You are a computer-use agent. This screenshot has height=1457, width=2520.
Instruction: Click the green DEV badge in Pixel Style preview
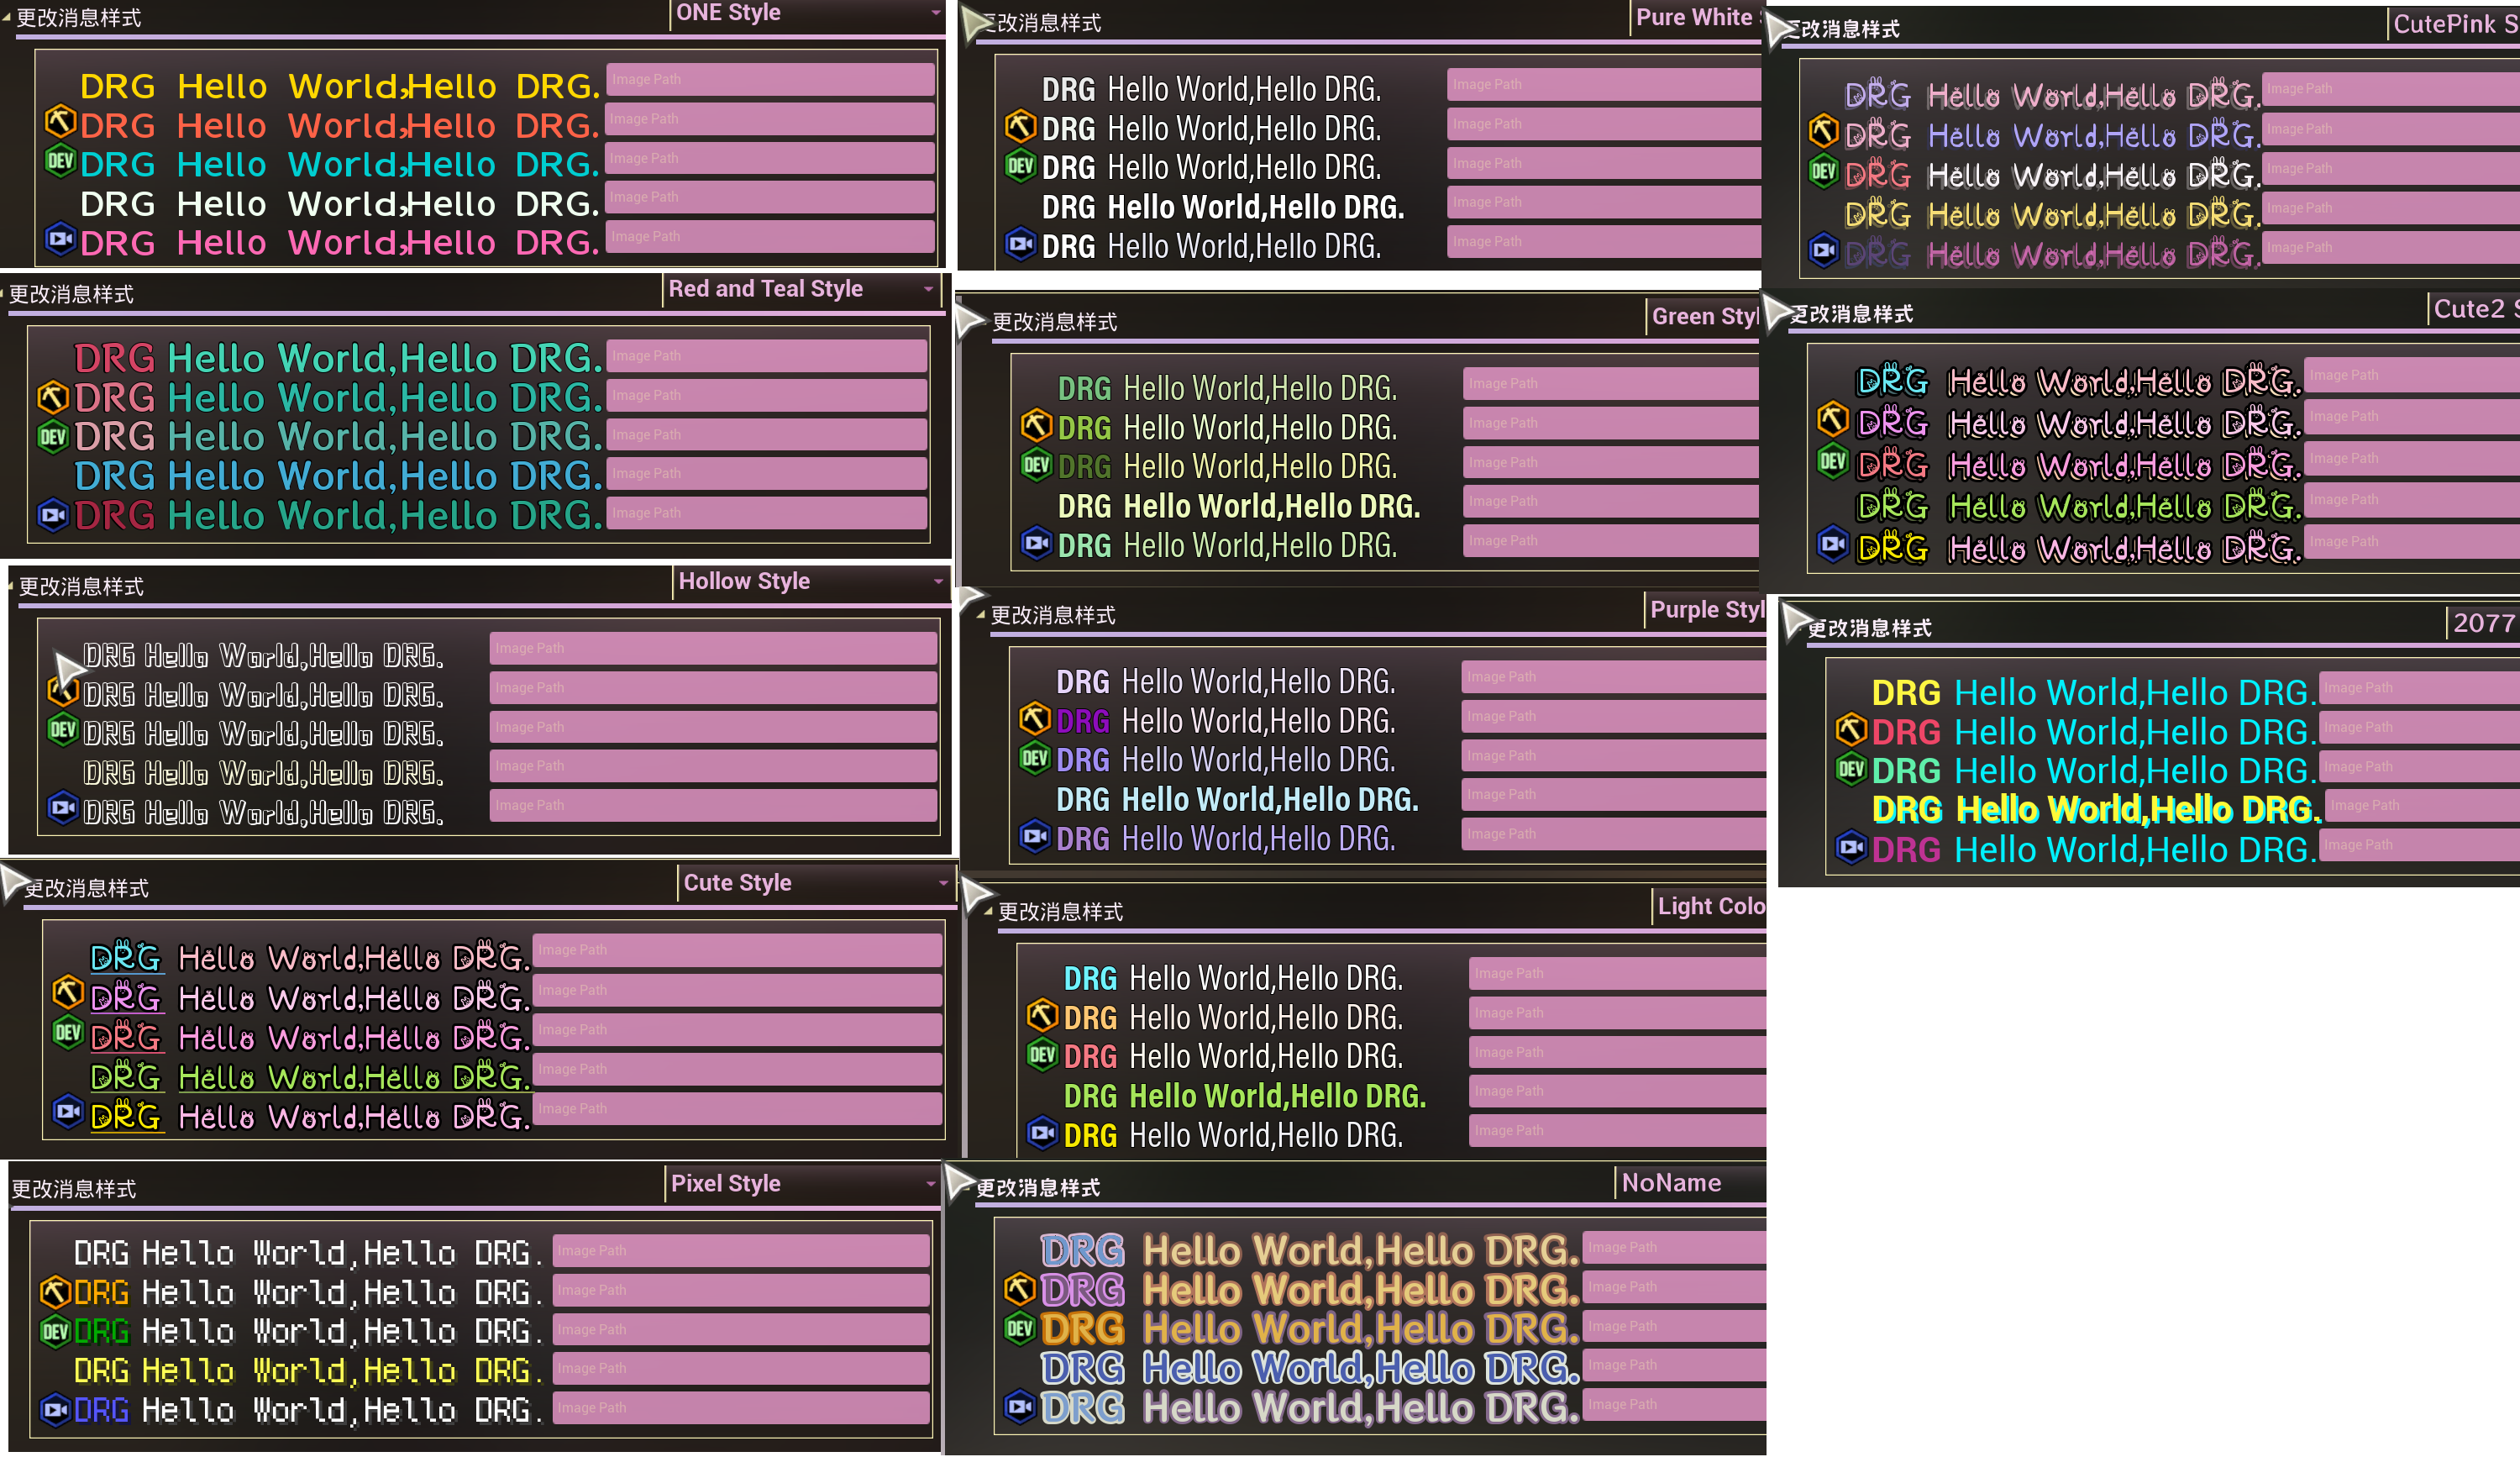[x=55, y=1331]
